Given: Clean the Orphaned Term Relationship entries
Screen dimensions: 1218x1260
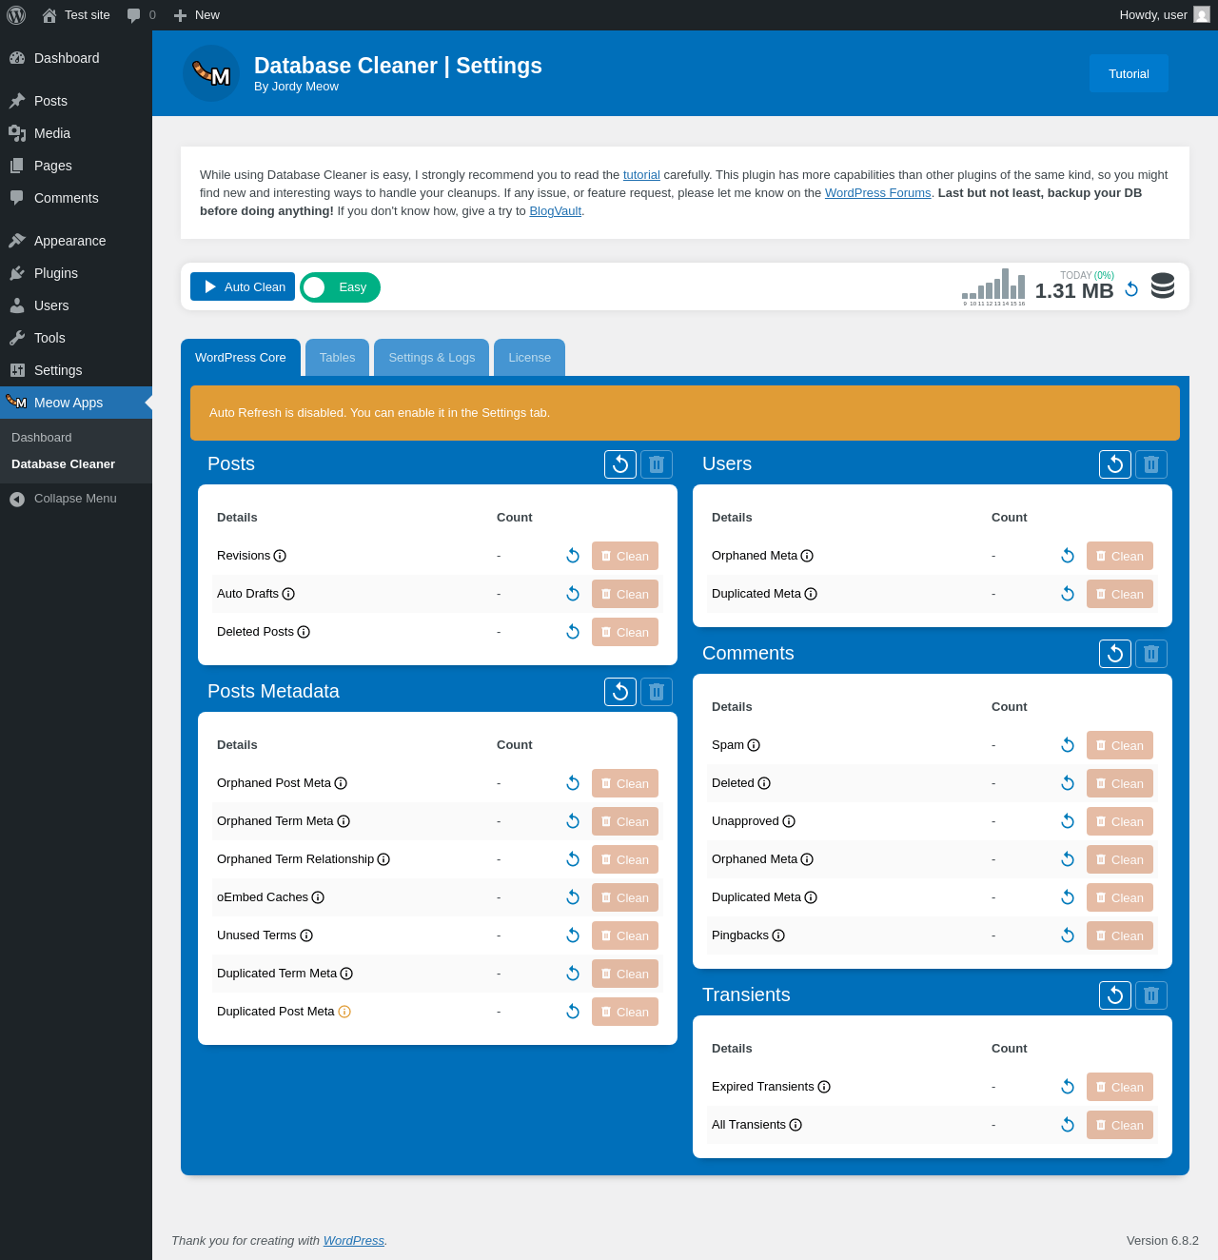Looking at the screenshot, I should point(625,859).
